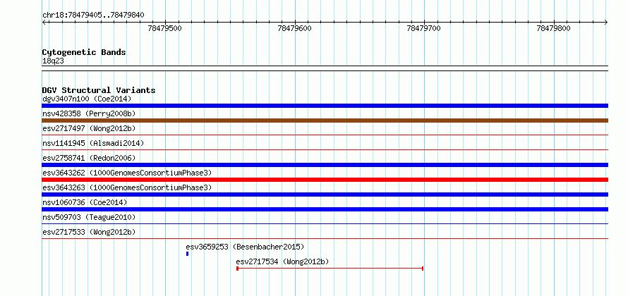
Task: Click esv3643263 (1000GenomesConsortiumPhase3) label
Action: coord(127,187)
